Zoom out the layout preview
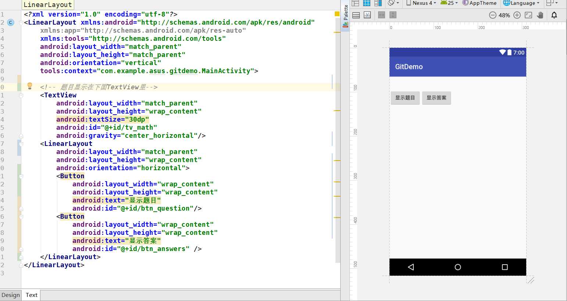Image resolution: width=567 pixels, height=301 pixels. click(492, 15)
